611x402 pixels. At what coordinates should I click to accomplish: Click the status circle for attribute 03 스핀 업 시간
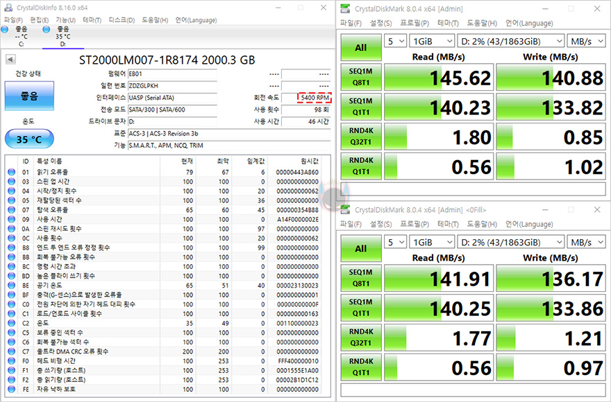pos(11,182)
